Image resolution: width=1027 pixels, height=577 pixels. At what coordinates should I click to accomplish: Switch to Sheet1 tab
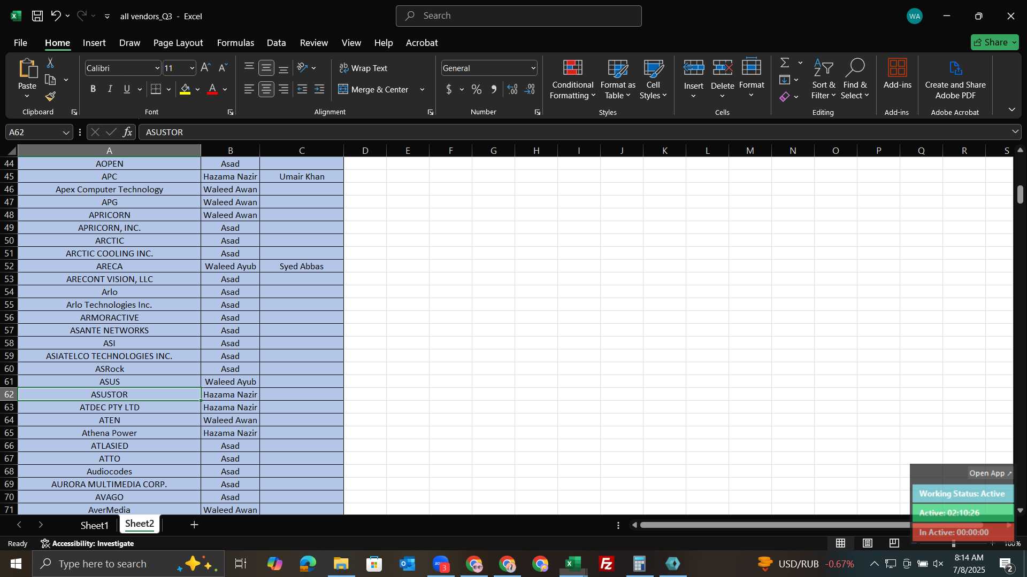coord(94,525)
